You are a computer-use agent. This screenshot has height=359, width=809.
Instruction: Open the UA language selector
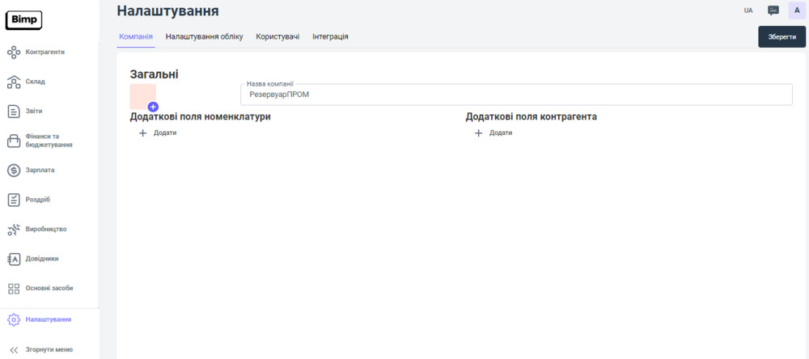[x=748, y=11]
